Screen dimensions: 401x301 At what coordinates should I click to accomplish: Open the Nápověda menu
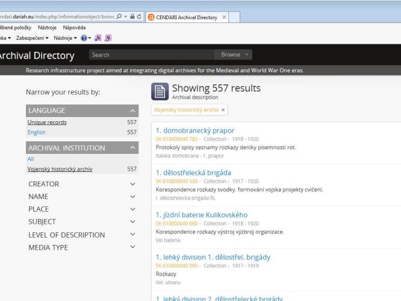74,28
